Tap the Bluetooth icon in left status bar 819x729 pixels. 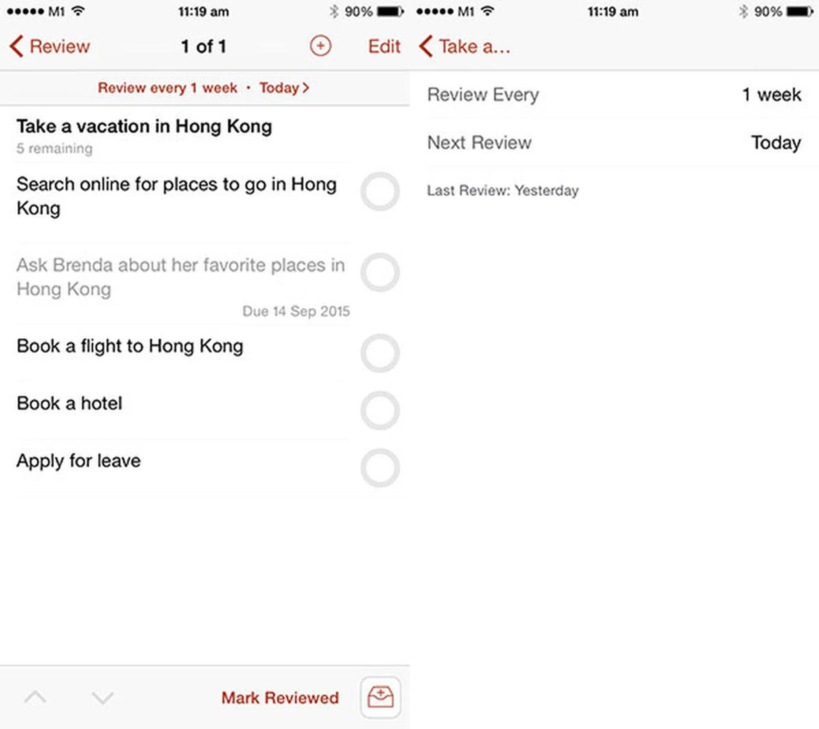coord(334,12)
